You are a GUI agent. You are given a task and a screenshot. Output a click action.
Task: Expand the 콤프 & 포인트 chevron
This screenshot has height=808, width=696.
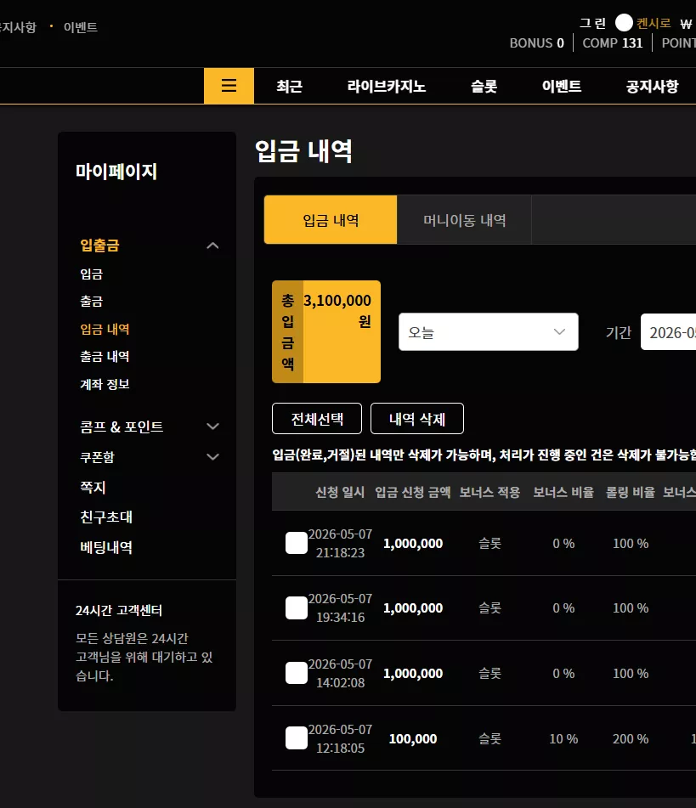pos(212,427)
